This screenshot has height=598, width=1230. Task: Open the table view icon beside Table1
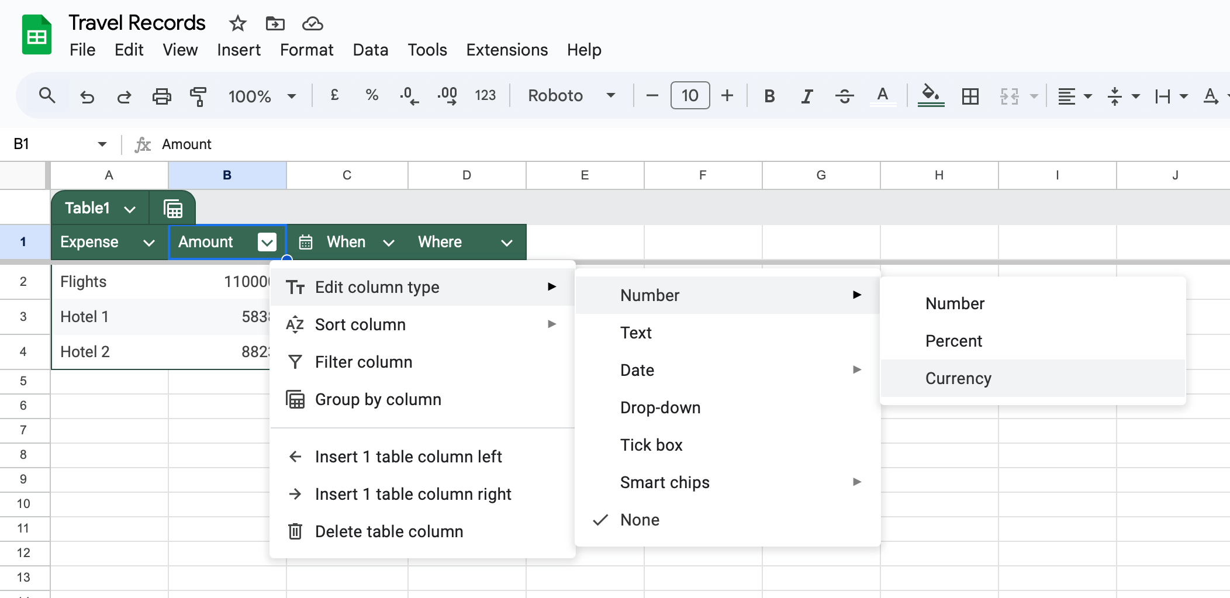click(x=173, y=208)
